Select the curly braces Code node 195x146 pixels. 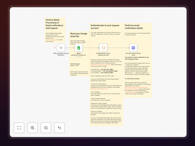[x=103, y=48]
